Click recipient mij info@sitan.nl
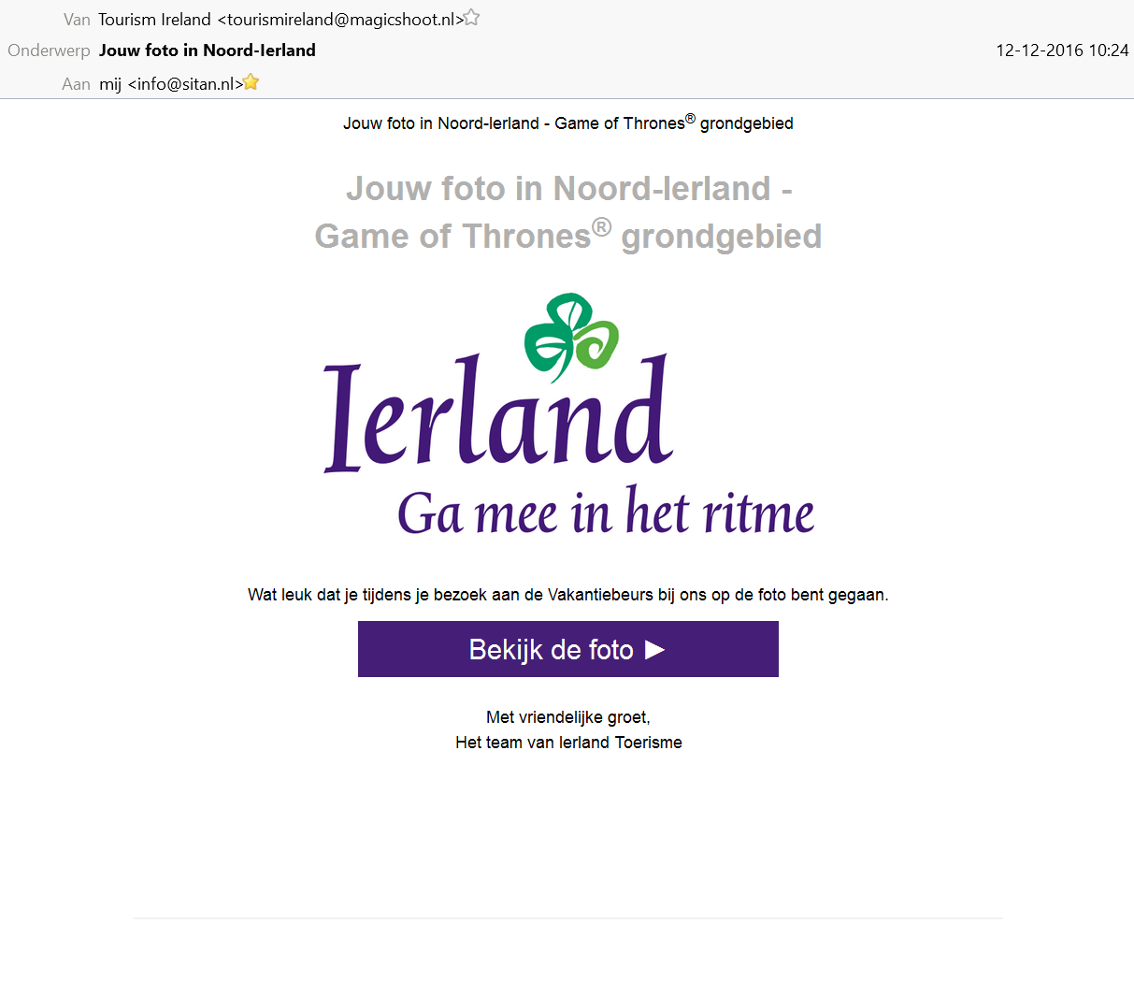1134x996 pixels. click(171, 84)
